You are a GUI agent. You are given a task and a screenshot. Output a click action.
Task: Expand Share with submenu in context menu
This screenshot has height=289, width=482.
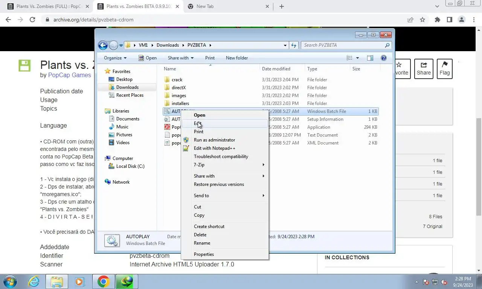(225, 176)
